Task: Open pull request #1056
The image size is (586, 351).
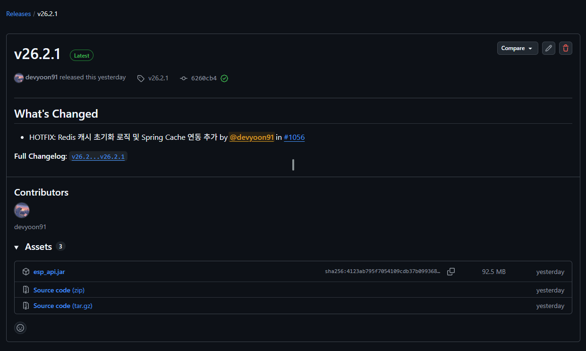Action: [x=294, y=137]
